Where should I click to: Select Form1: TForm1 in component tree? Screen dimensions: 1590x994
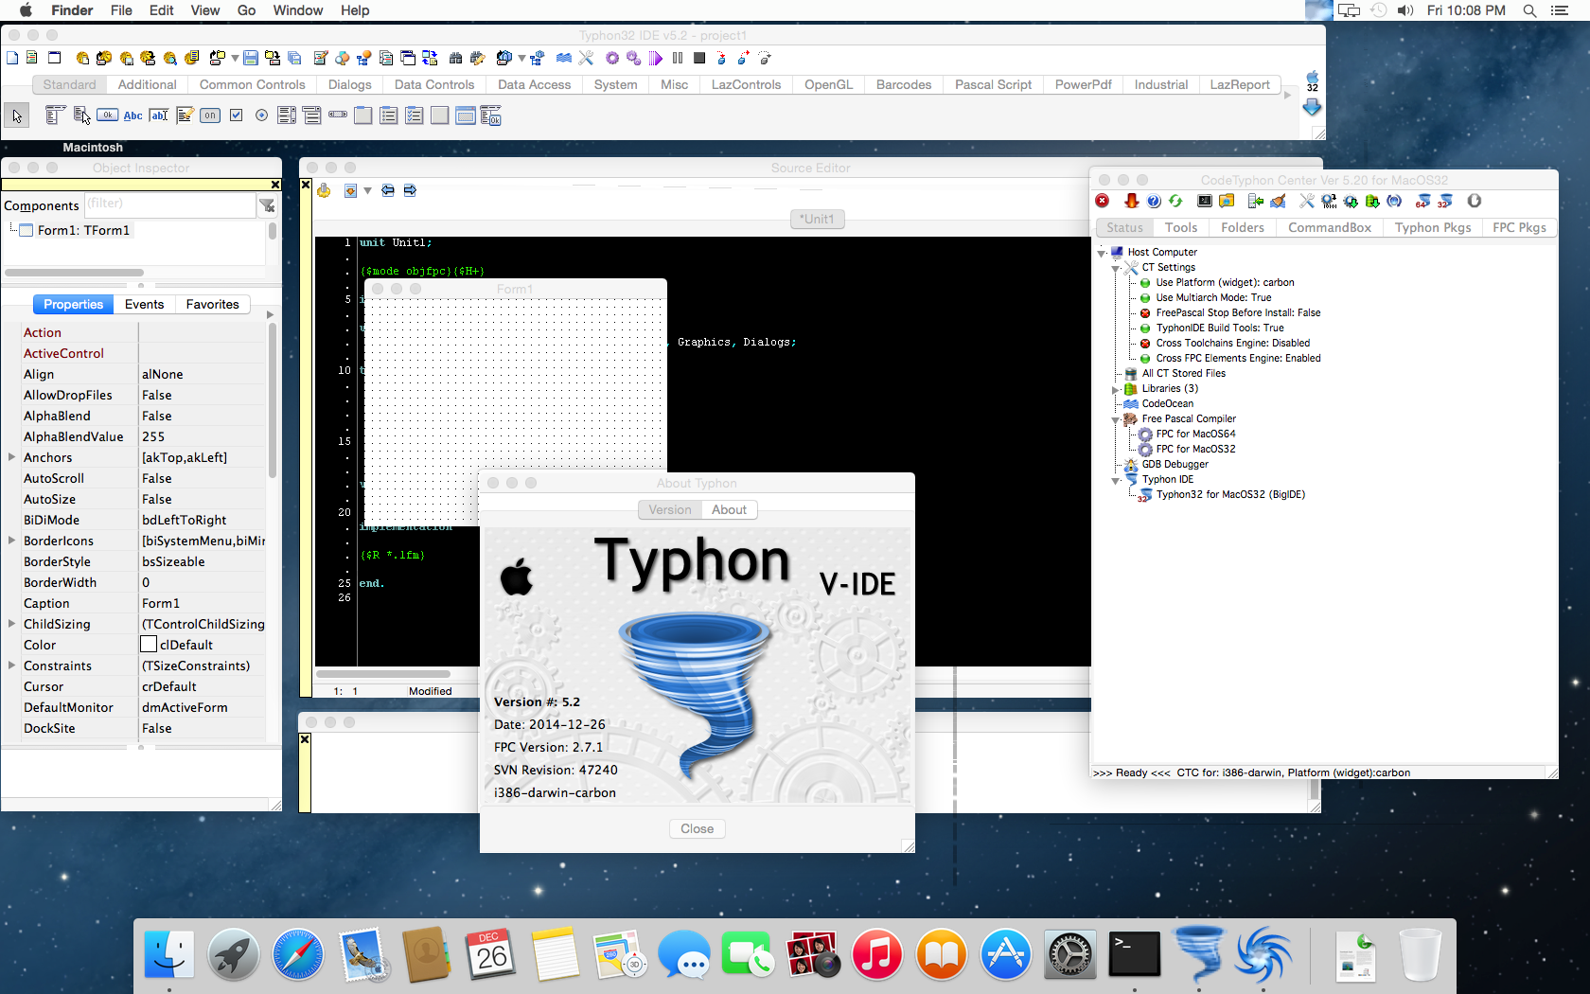point(83,230)
